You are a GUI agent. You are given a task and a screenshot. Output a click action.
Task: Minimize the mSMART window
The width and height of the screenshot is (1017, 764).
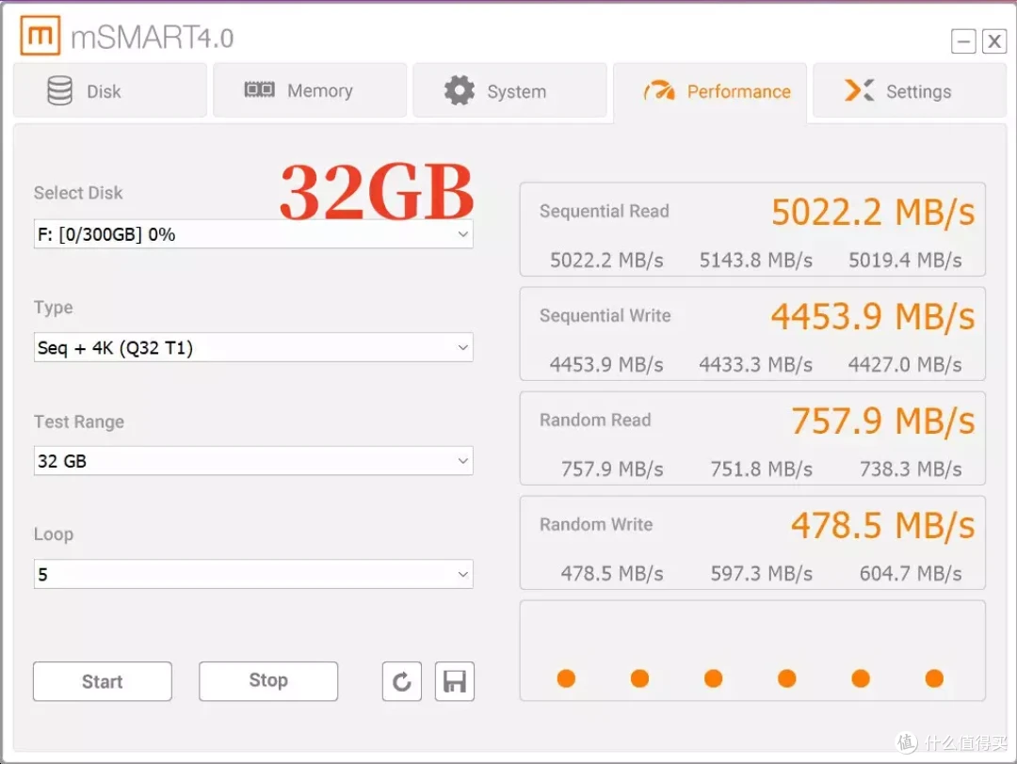coord(964,41)
